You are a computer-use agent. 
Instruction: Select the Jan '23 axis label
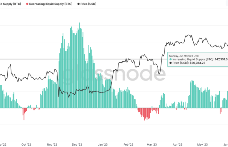click(x=103, y=144)
